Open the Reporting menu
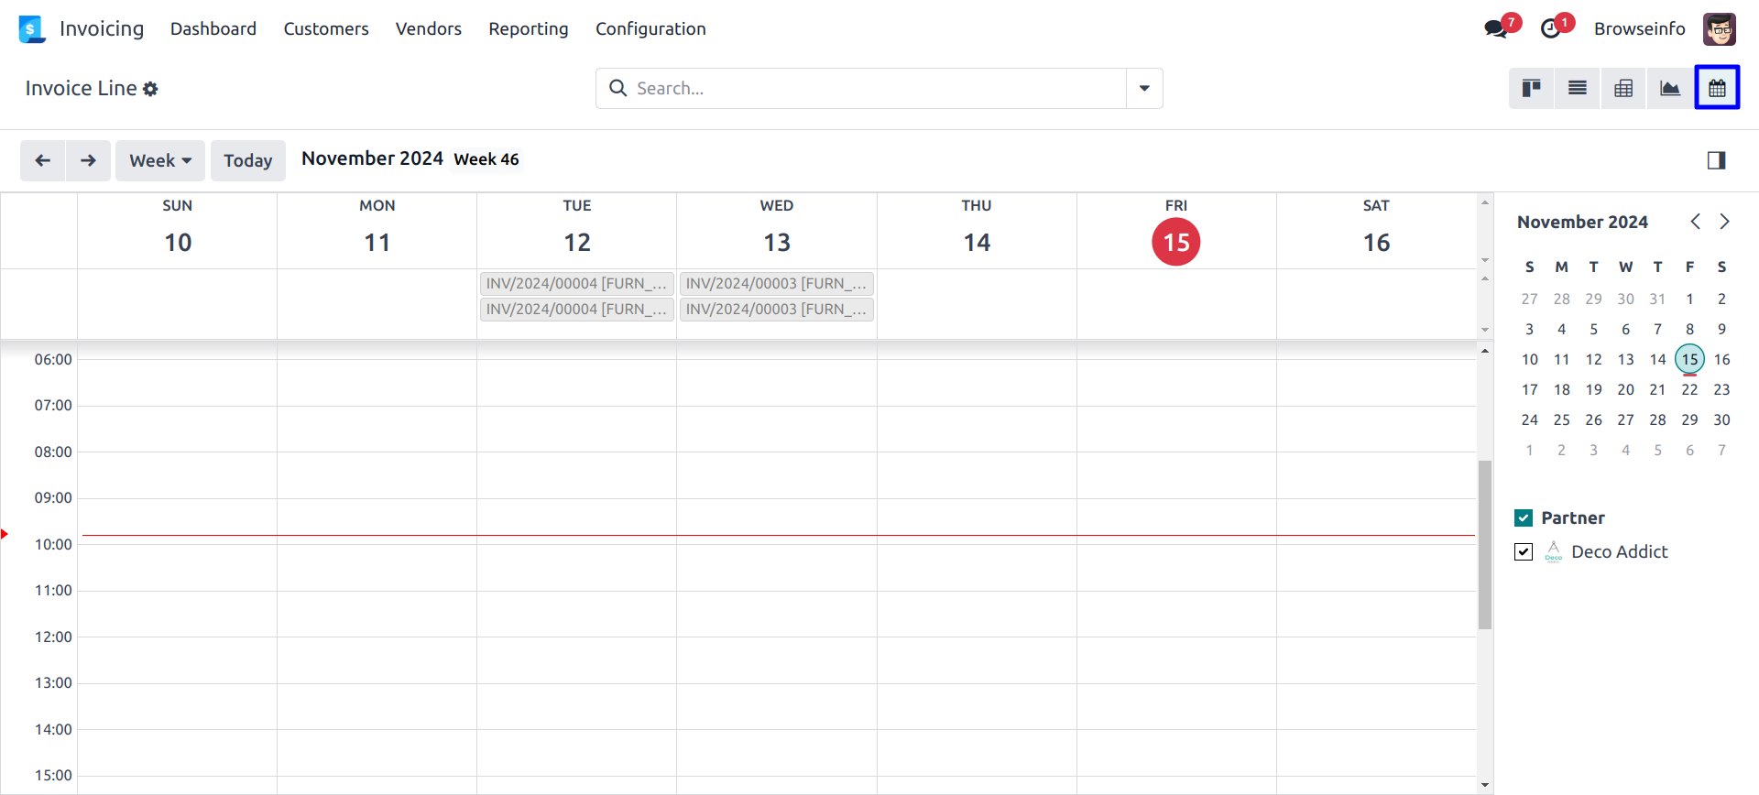 tap(528, 28)
